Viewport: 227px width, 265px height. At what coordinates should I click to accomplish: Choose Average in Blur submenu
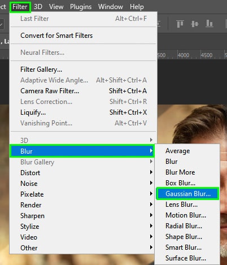[x=187, y=151]
